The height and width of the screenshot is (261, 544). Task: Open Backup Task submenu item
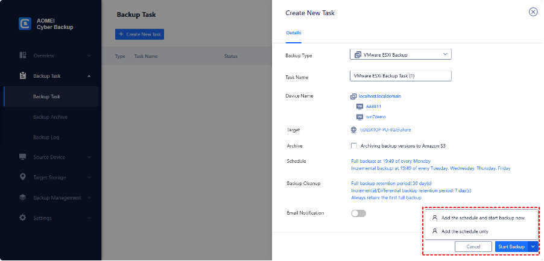[51, 96]
